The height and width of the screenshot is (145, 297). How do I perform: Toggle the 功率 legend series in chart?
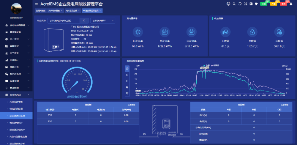206,65
